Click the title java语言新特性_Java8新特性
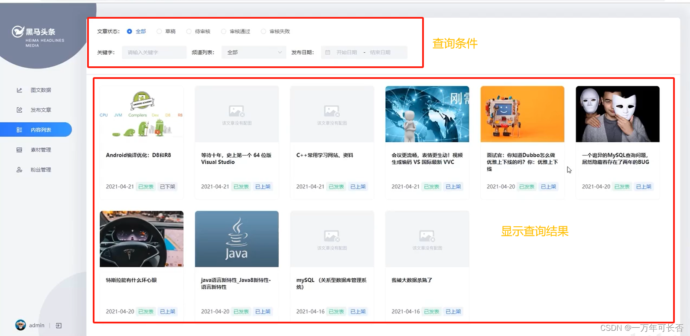 236,284
